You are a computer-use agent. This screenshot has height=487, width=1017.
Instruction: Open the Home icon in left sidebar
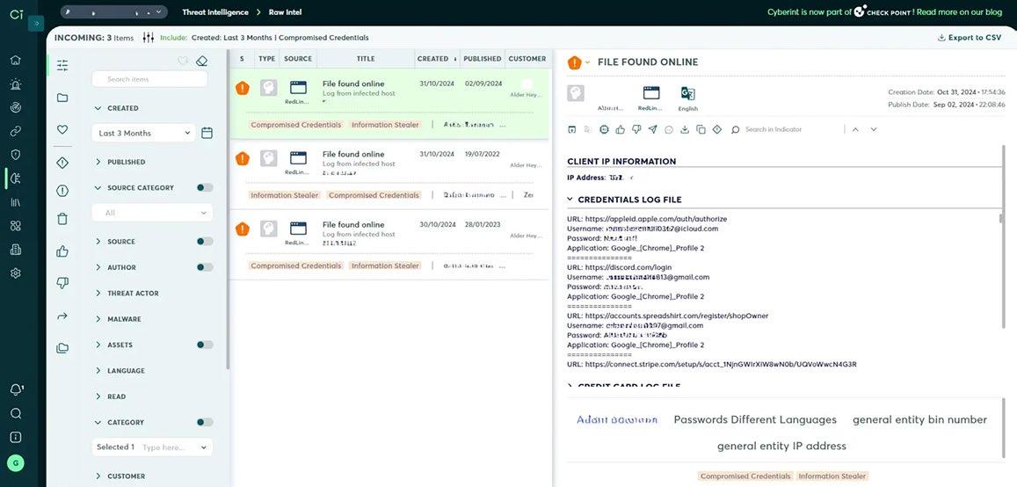(16, 61)
